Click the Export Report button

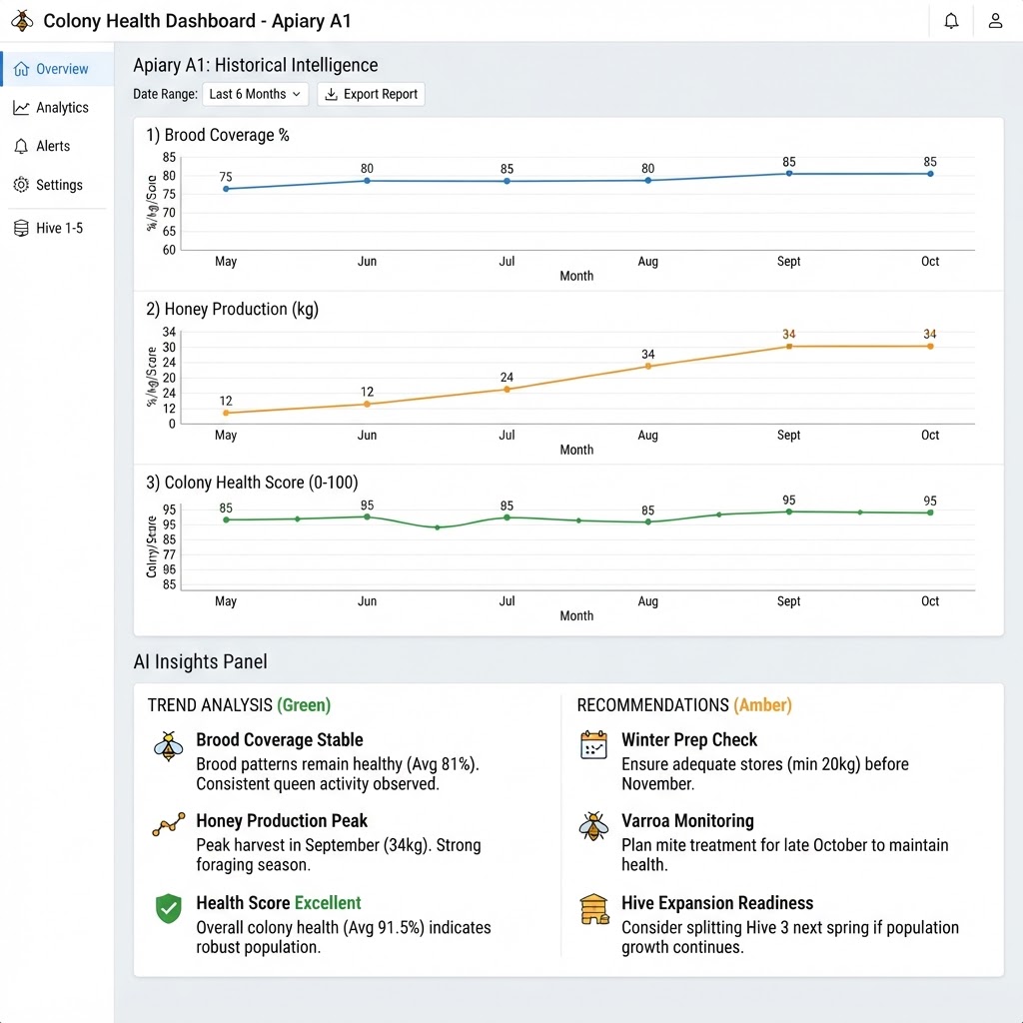[x=372, y=94]
